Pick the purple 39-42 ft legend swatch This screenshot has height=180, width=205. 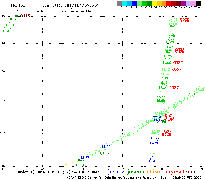(184, 3)
